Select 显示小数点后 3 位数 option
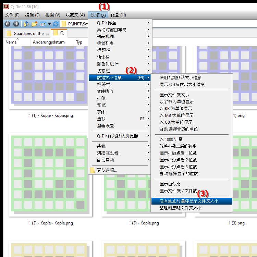Viewport: 257px width, 257px height. [192, 167]
